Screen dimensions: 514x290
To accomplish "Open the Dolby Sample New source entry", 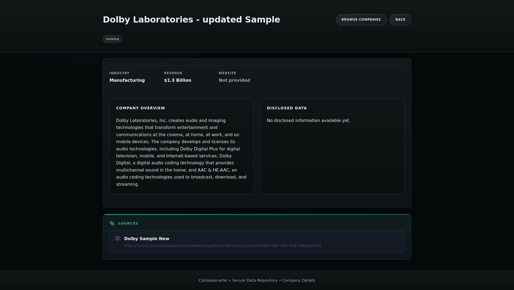I will 147,239.
